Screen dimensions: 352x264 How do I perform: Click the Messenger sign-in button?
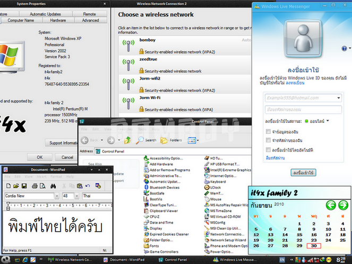tap(303, 173)
